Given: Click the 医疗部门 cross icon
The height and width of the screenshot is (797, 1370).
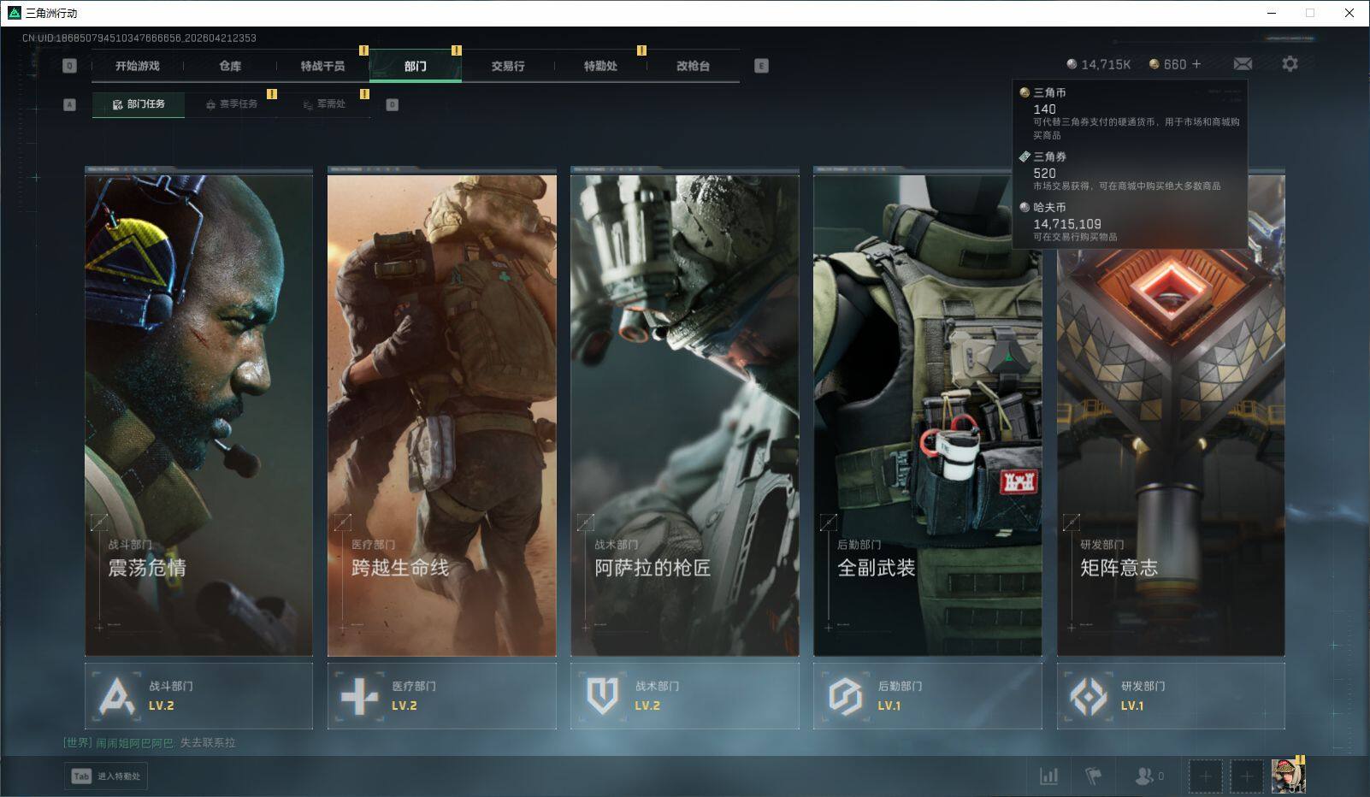Looking at the screenshot, I should coord(359,696).
